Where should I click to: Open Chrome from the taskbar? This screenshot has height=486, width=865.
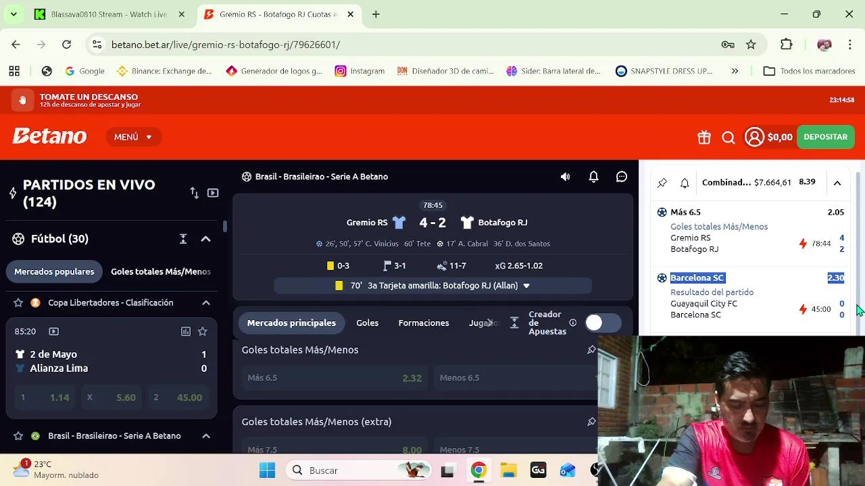(478, 470)
